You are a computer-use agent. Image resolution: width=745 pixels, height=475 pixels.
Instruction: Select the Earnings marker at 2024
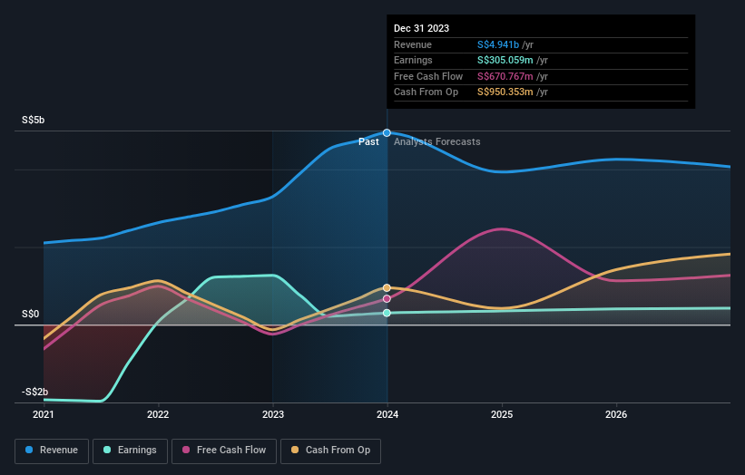pyautogui.click(x=387, y=313)
